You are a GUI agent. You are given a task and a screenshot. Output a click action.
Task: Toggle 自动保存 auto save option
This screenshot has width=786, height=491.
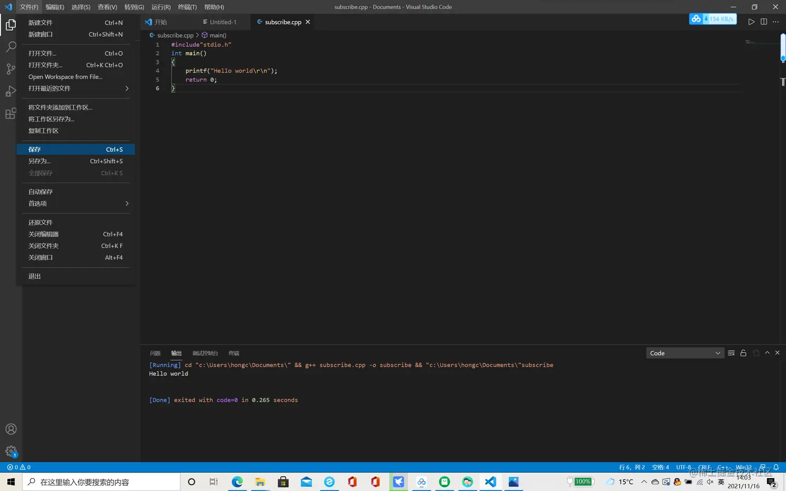75,192
